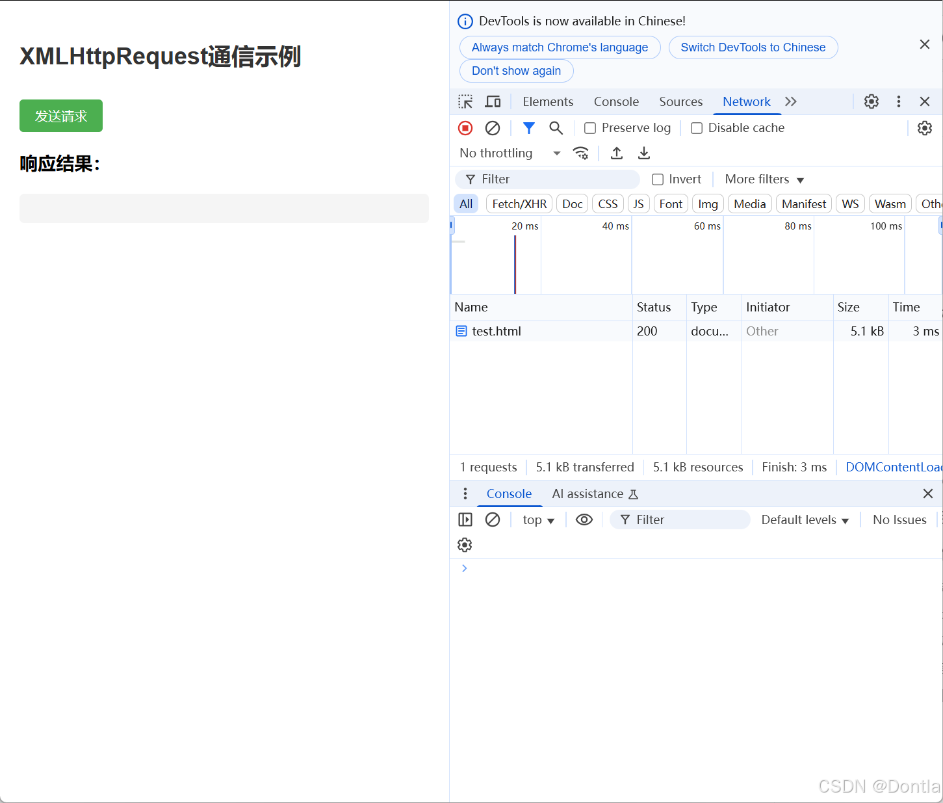Image resolution: width=943 pixels, height=803 pixels.
Task: Click the info icon in language banner
Action: coord(465,21)
